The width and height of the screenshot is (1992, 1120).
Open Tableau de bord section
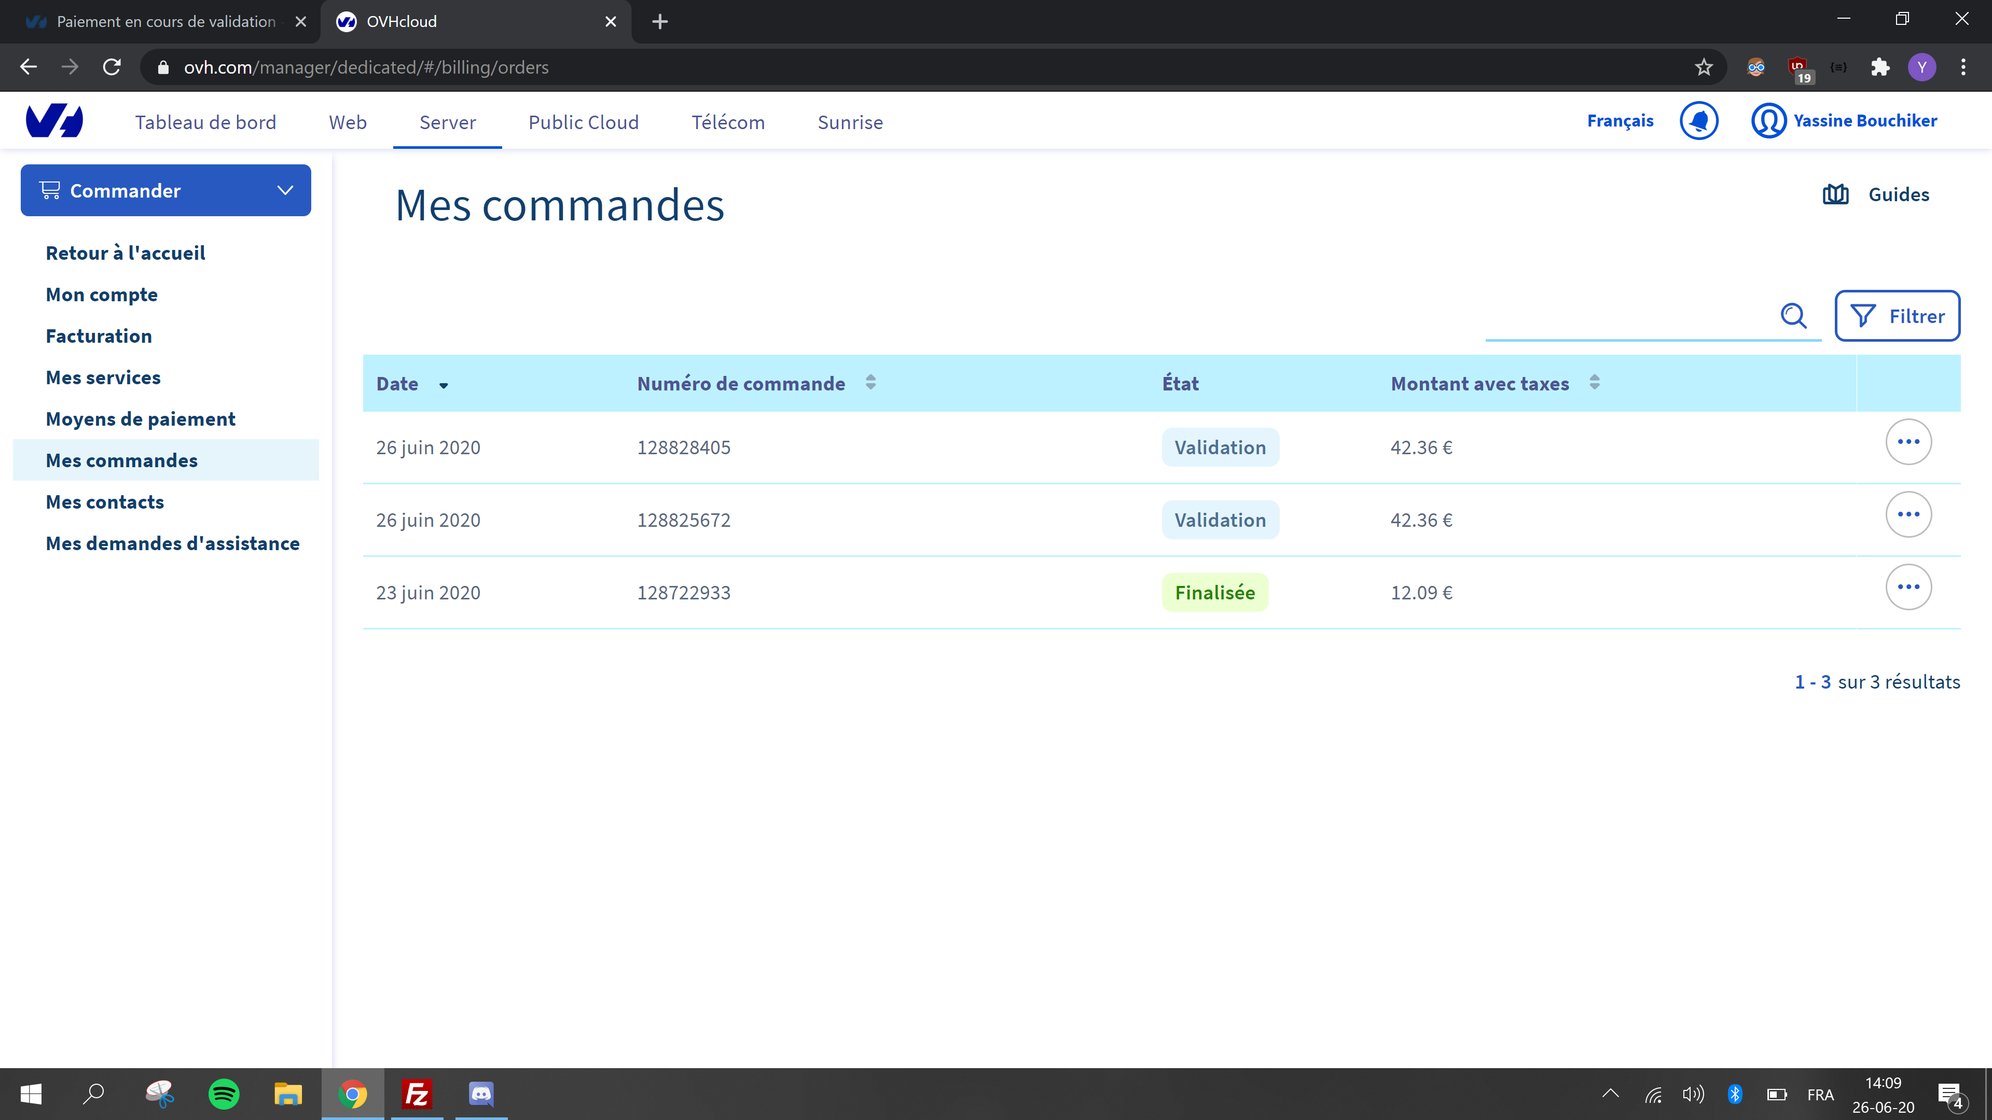pyautogui.click(x=205, y=122)
